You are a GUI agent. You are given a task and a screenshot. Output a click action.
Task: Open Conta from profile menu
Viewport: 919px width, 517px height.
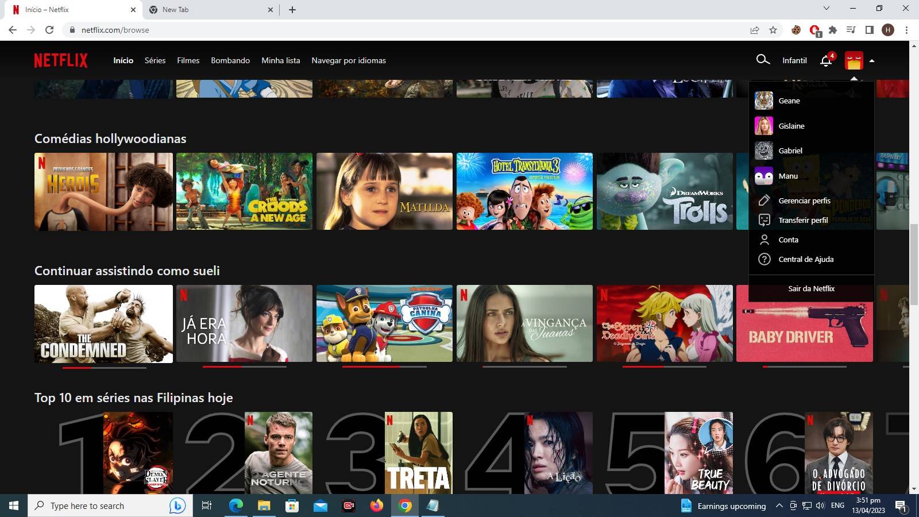point(788,240)
